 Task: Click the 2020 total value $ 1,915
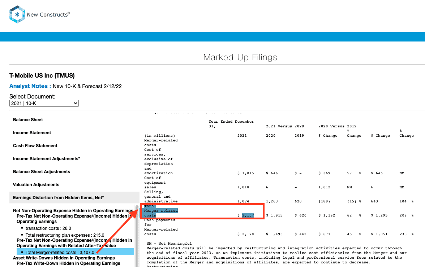(x=274, y=215)
